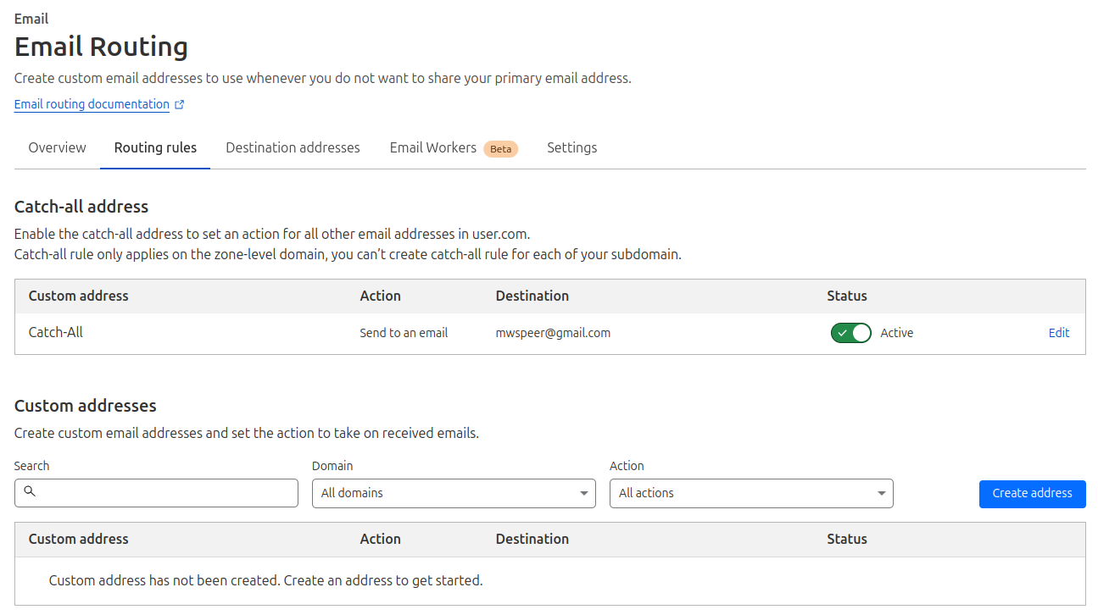Screen dimensions: 1098x615
Task: Click Edit on the Catch-All rule
Action: click(x=1058, y=333)
